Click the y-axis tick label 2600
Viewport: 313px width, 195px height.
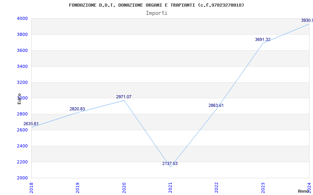(22, 130)
